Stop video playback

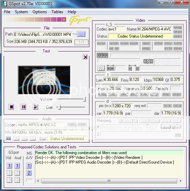coord(11,107)
